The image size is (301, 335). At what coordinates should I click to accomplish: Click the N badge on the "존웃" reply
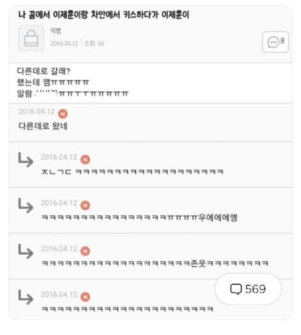click(85, 250)
